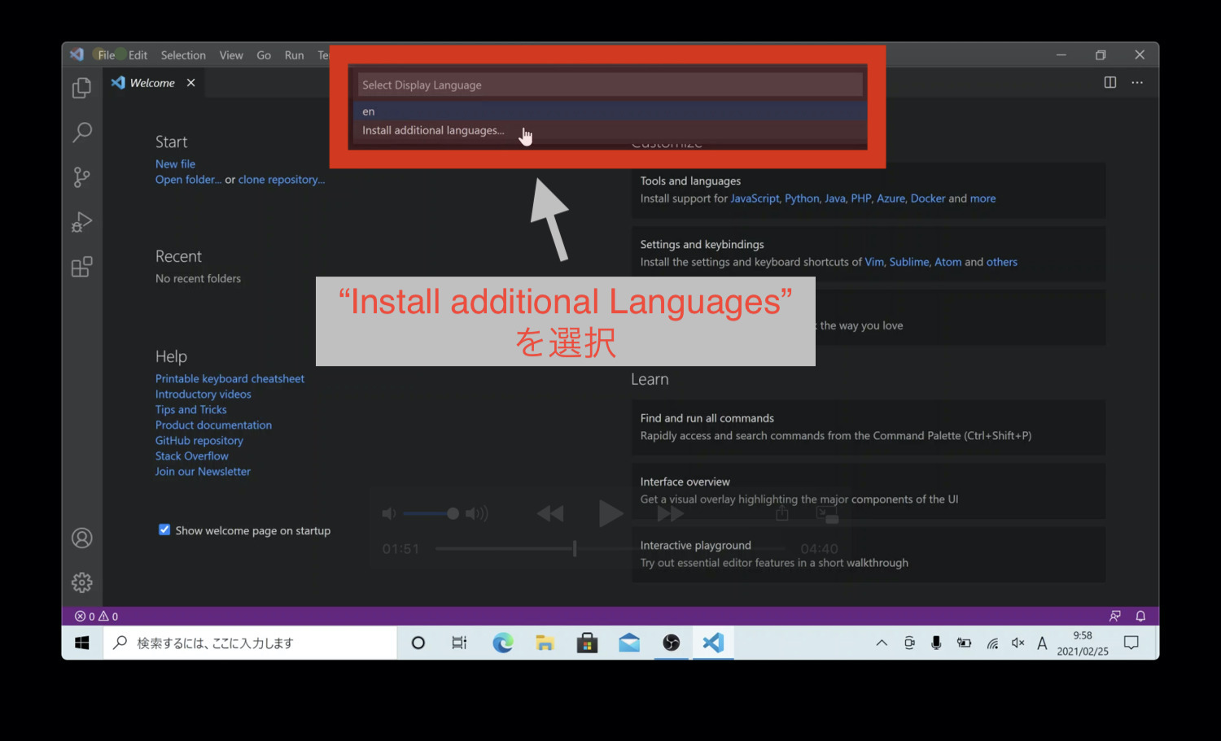
Task: Open the Search view in the activity bar
Action: (x=81, y=132)
